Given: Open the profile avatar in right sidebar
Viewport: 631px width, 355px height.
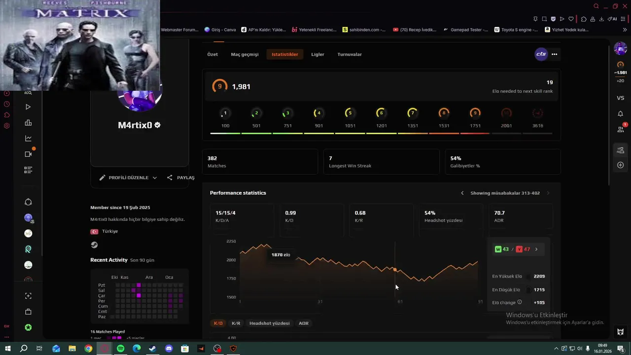Looking at the screenshot, I should click(x=620, y=48).
